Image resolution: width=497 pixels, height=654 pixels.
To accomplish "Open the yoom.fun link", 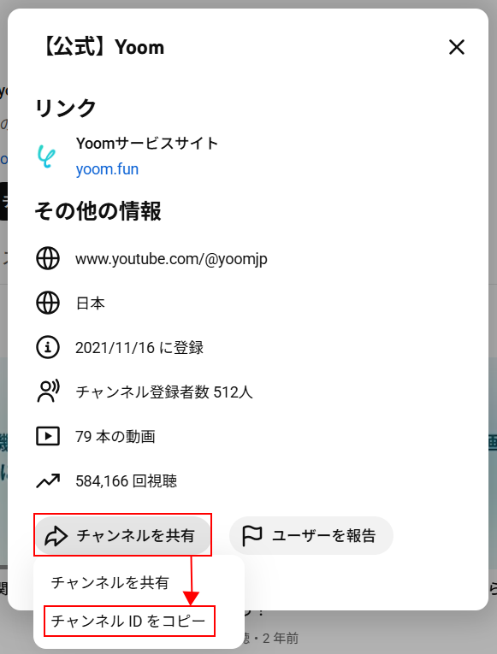I will [x=107, y=169].
